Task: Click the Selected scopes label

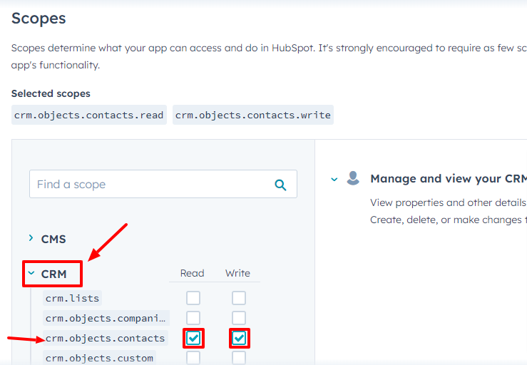Action: pos(51,93)
